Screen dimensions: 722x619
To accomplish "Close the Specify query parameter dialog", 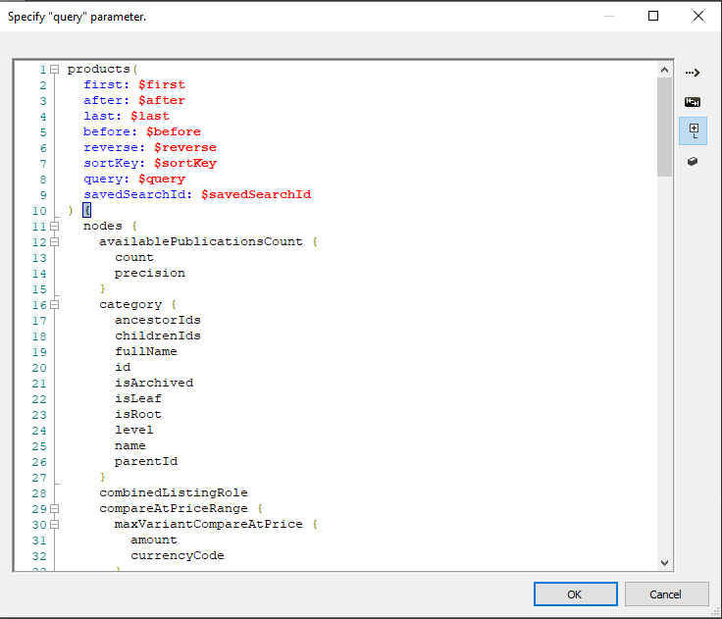I will pyautogui.click(x=697, y=16).
